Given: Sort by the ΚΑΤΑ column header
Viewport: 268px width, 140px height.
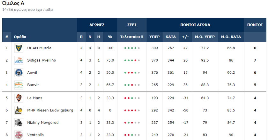Looking at the screenshot, I should click(x=171, y=37).
